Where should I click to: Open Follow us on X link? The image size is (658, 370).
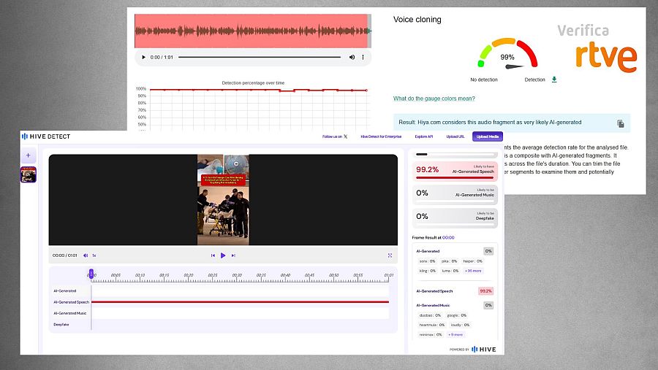click(x=334, y=136)
